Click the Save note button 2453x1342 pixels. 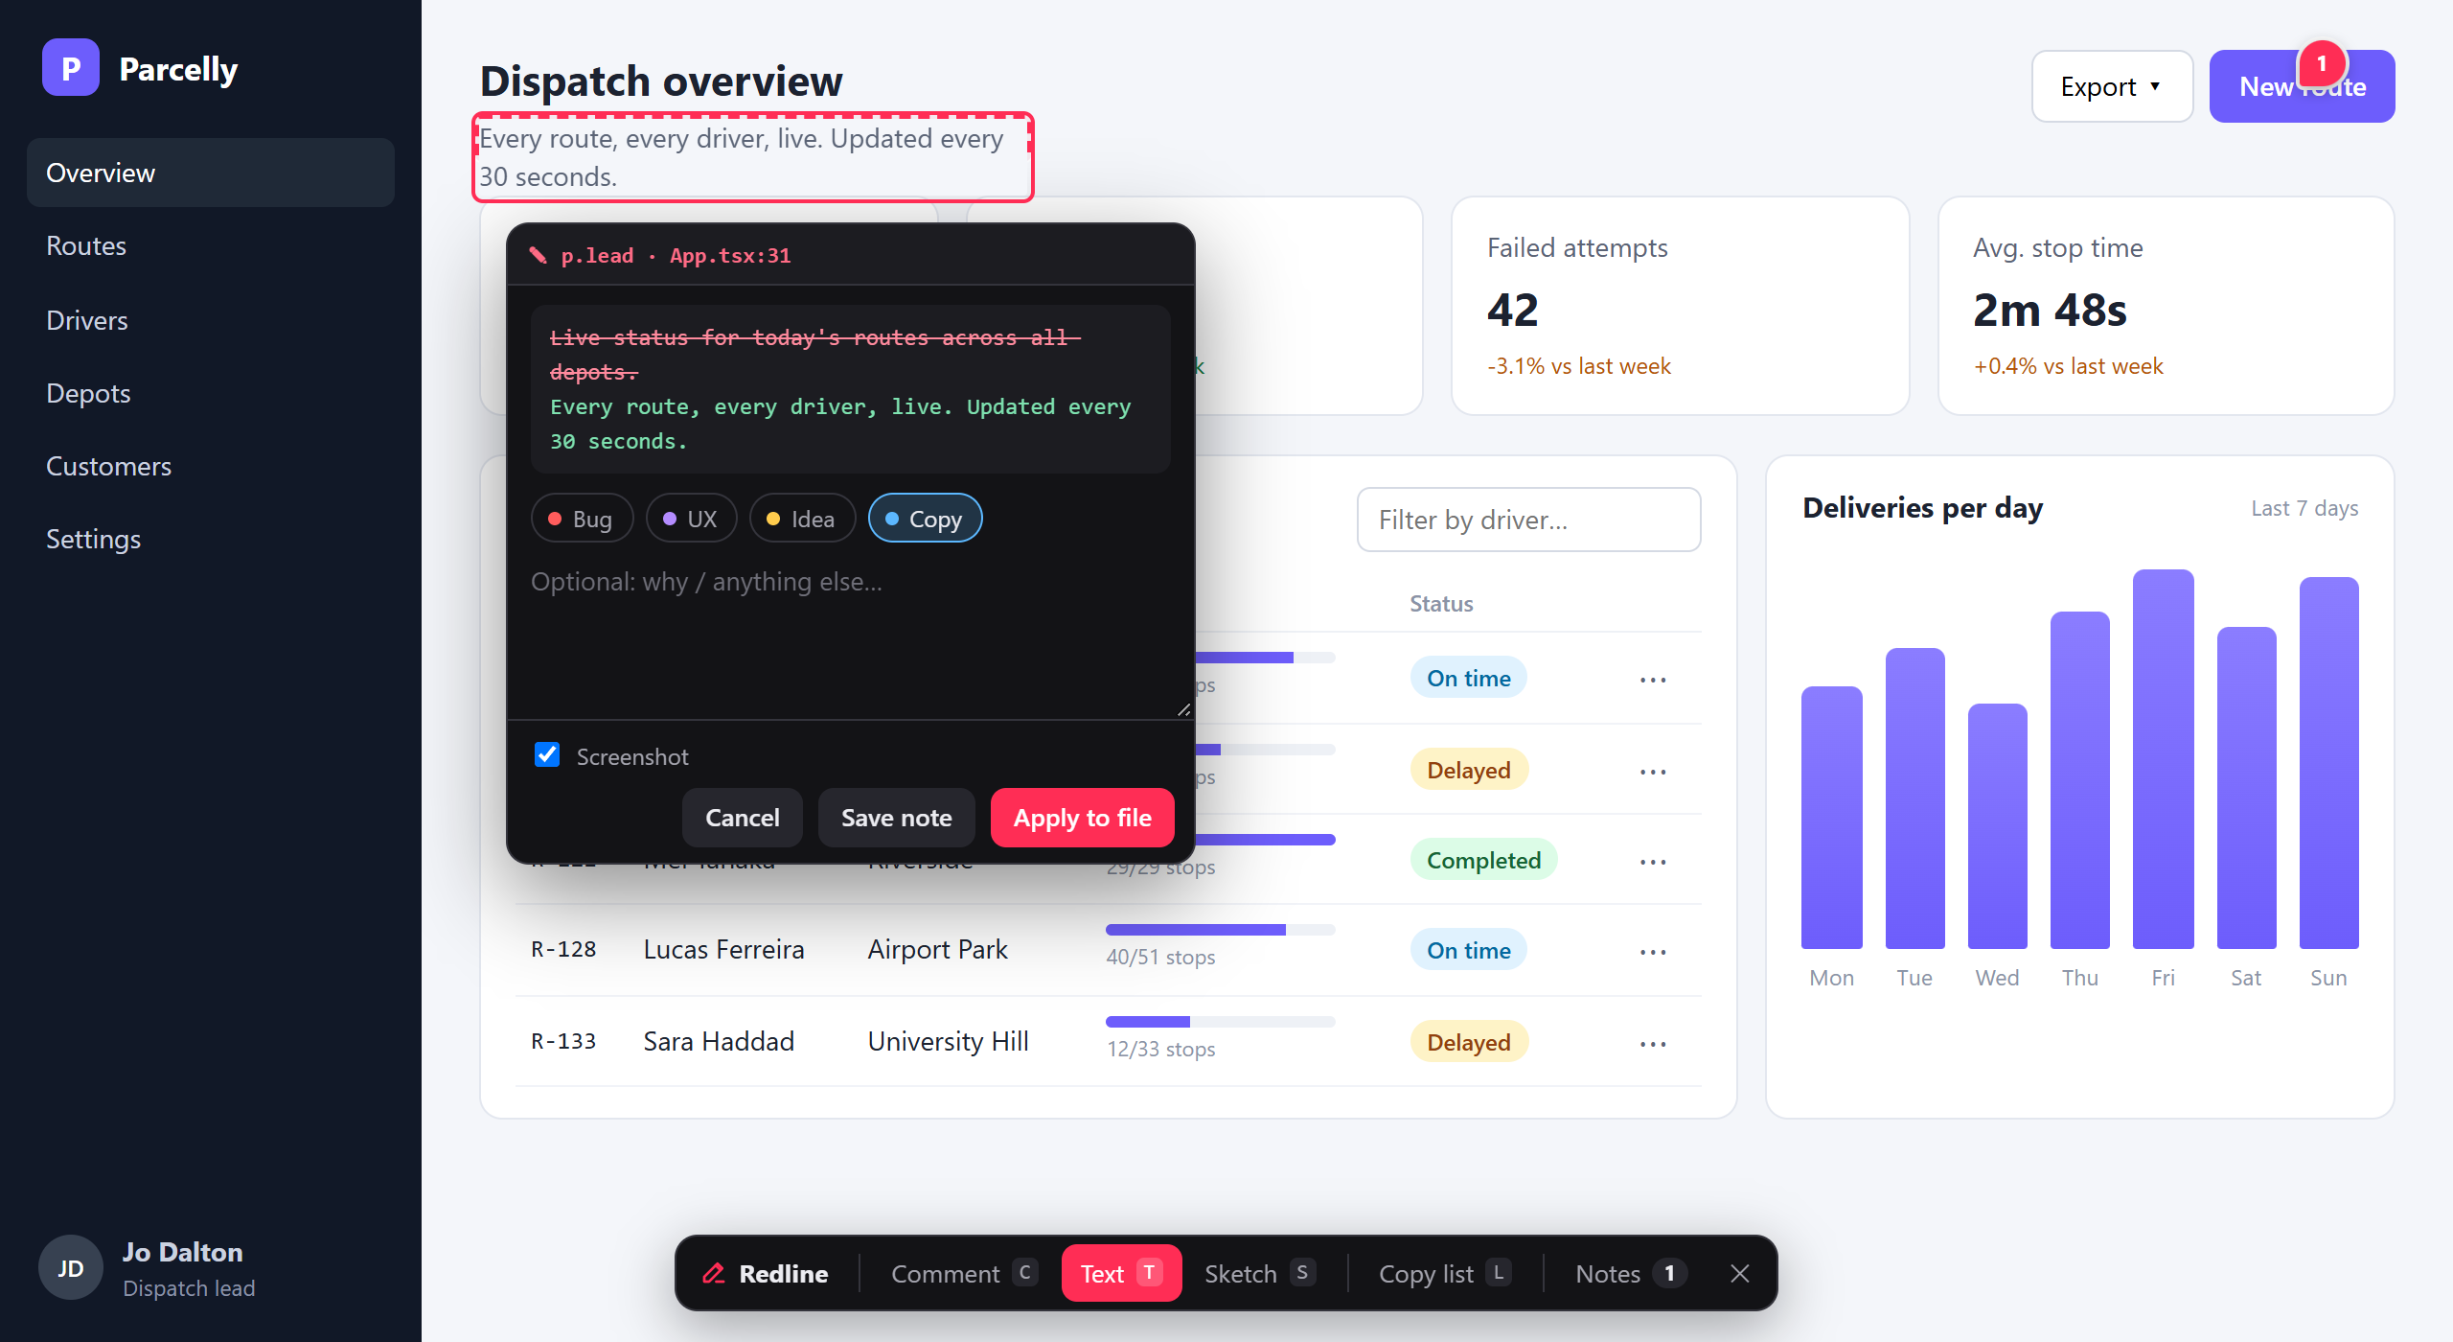click(896, 818)
